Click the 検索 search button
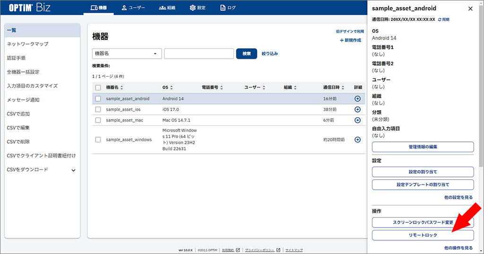Image resolution: width=484 pixels, height=254 pixels. click(x=246, y=53)
